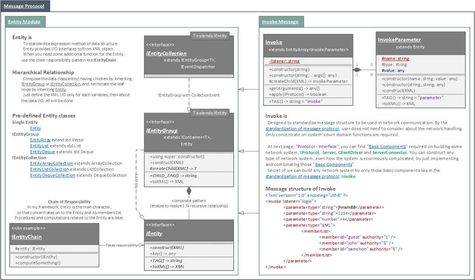Click the composition diamond above 'composite pattern'
475x280 pixels.
click(x=189, y=191)
